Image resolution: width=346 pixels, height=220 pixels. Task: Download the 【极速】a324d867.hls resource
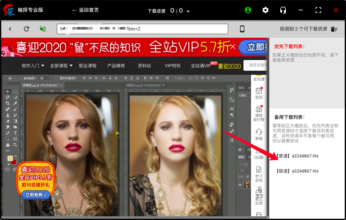pos(297,171)
